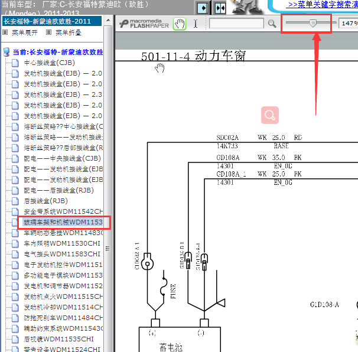This screenshot has width=358, height=352.
Task: Open 发电机和调节器WDM1152 entry
Action: coord(63,286)
